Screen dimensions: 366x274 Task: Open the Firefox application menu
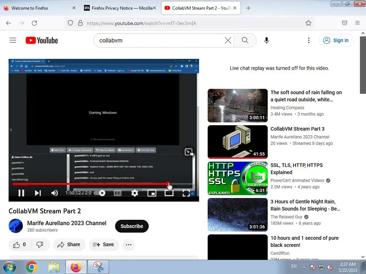357,23
